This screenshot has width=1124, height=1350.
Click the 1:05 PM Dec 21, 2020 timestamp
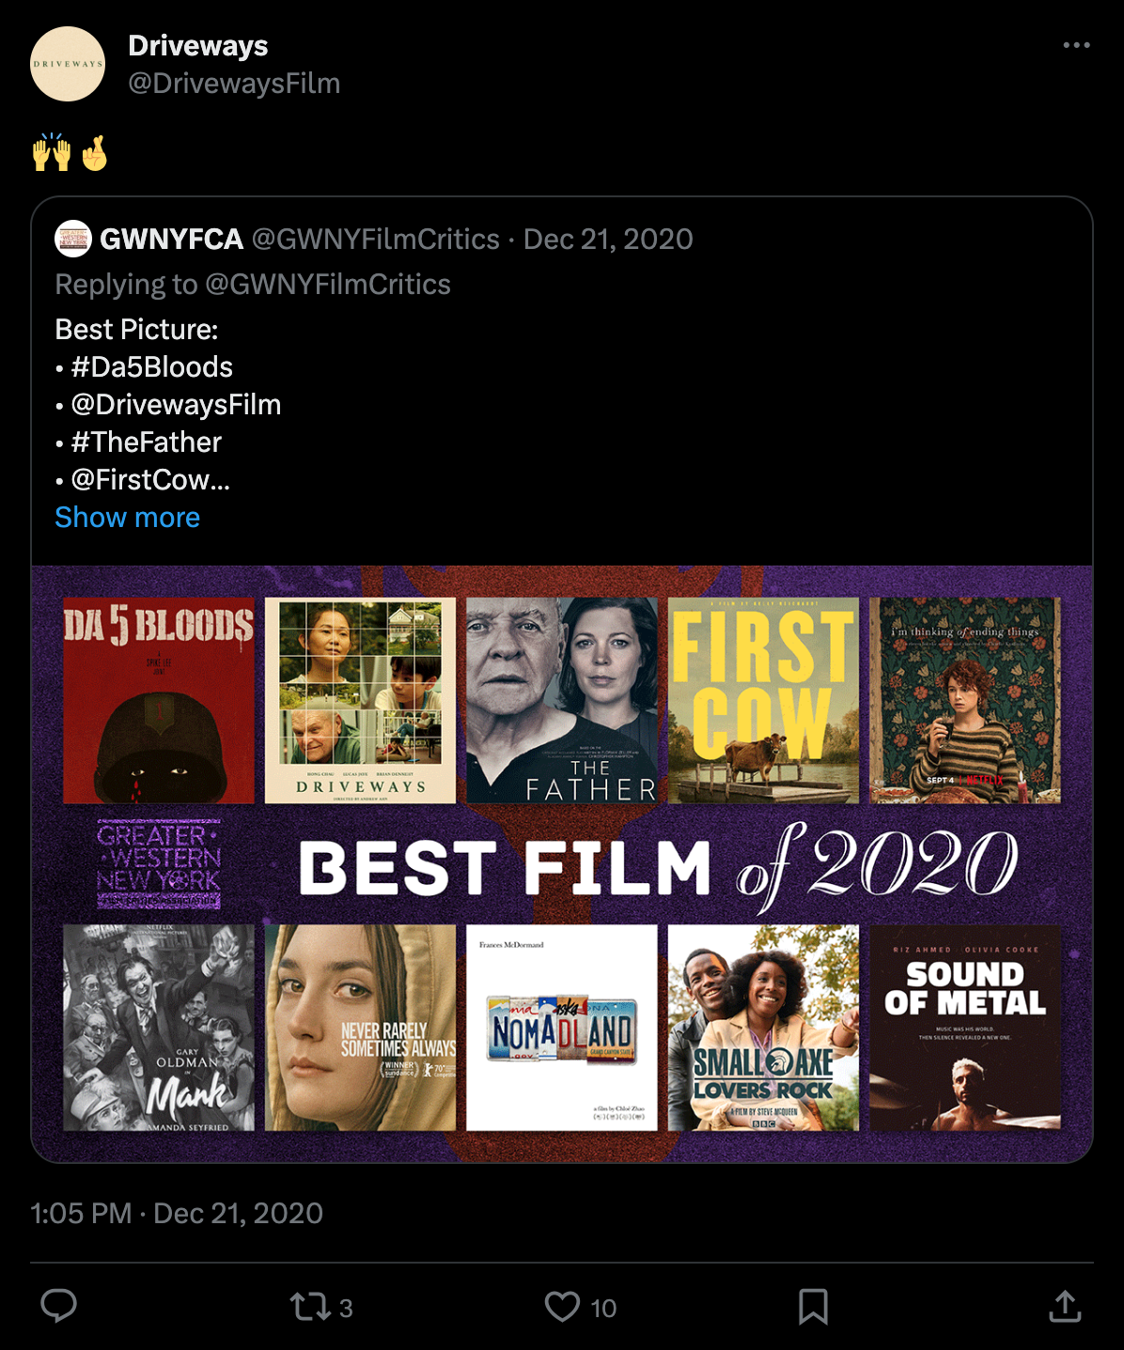(x=177, y=1214)
